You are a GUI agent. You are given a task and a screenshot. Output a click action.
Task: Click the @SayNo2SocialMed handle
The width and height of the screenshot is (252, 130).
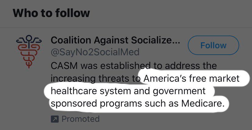(95, 52)
